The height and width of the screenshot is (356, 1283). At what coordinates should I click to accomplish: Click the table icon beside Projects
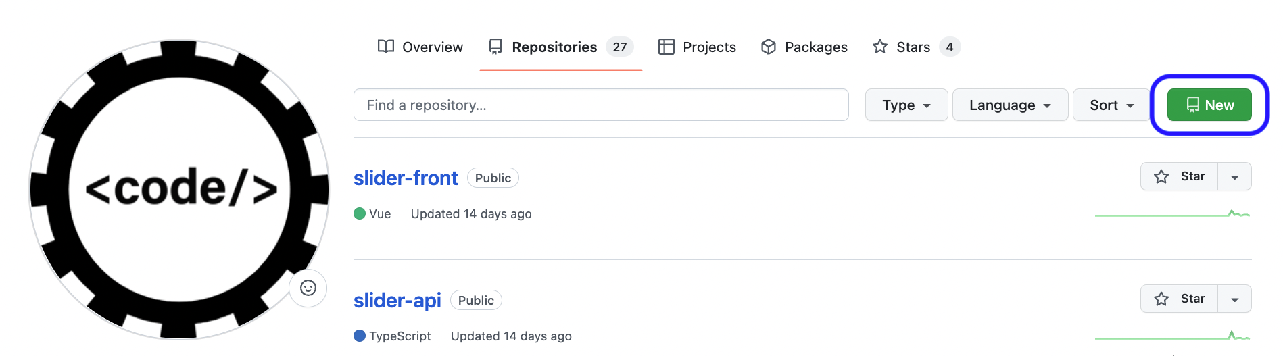tap(667, 47)
